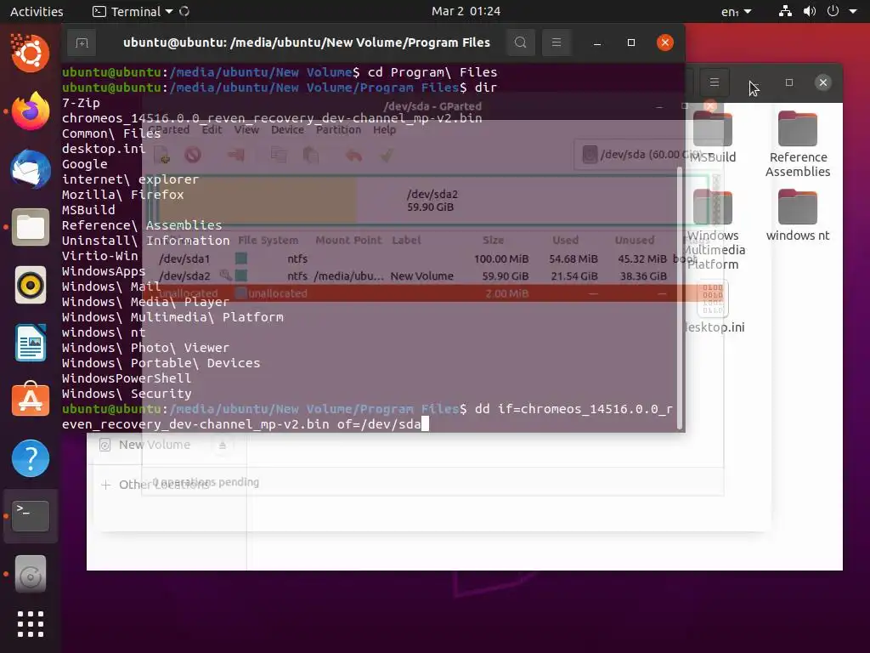
Task: Click the chromeos recovery .bin filename in listing
Action: coord(272,117)
